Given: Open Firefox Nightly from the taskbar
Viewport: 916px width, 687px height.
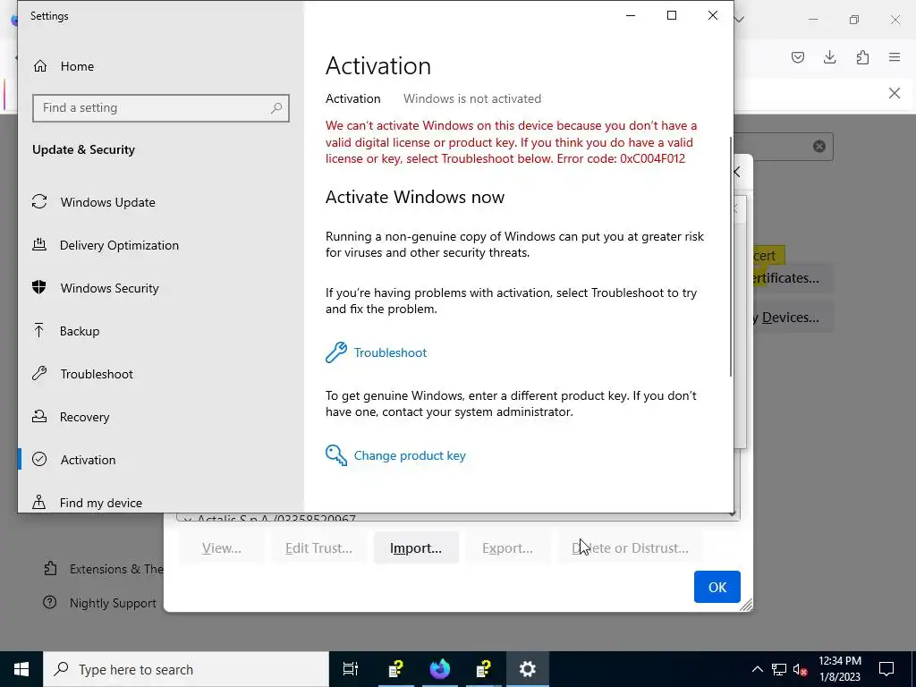Looking at the screenshot, I should (x=440, y=669).
